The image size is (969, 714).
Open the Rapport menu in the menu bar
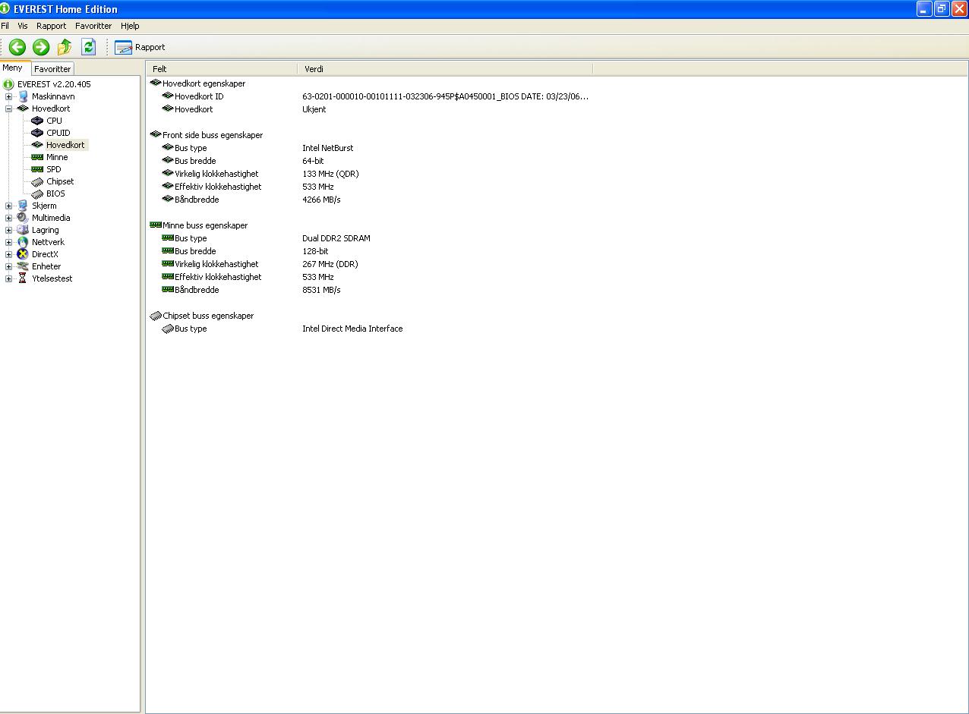pyautogui.click(x=51, y=26)
